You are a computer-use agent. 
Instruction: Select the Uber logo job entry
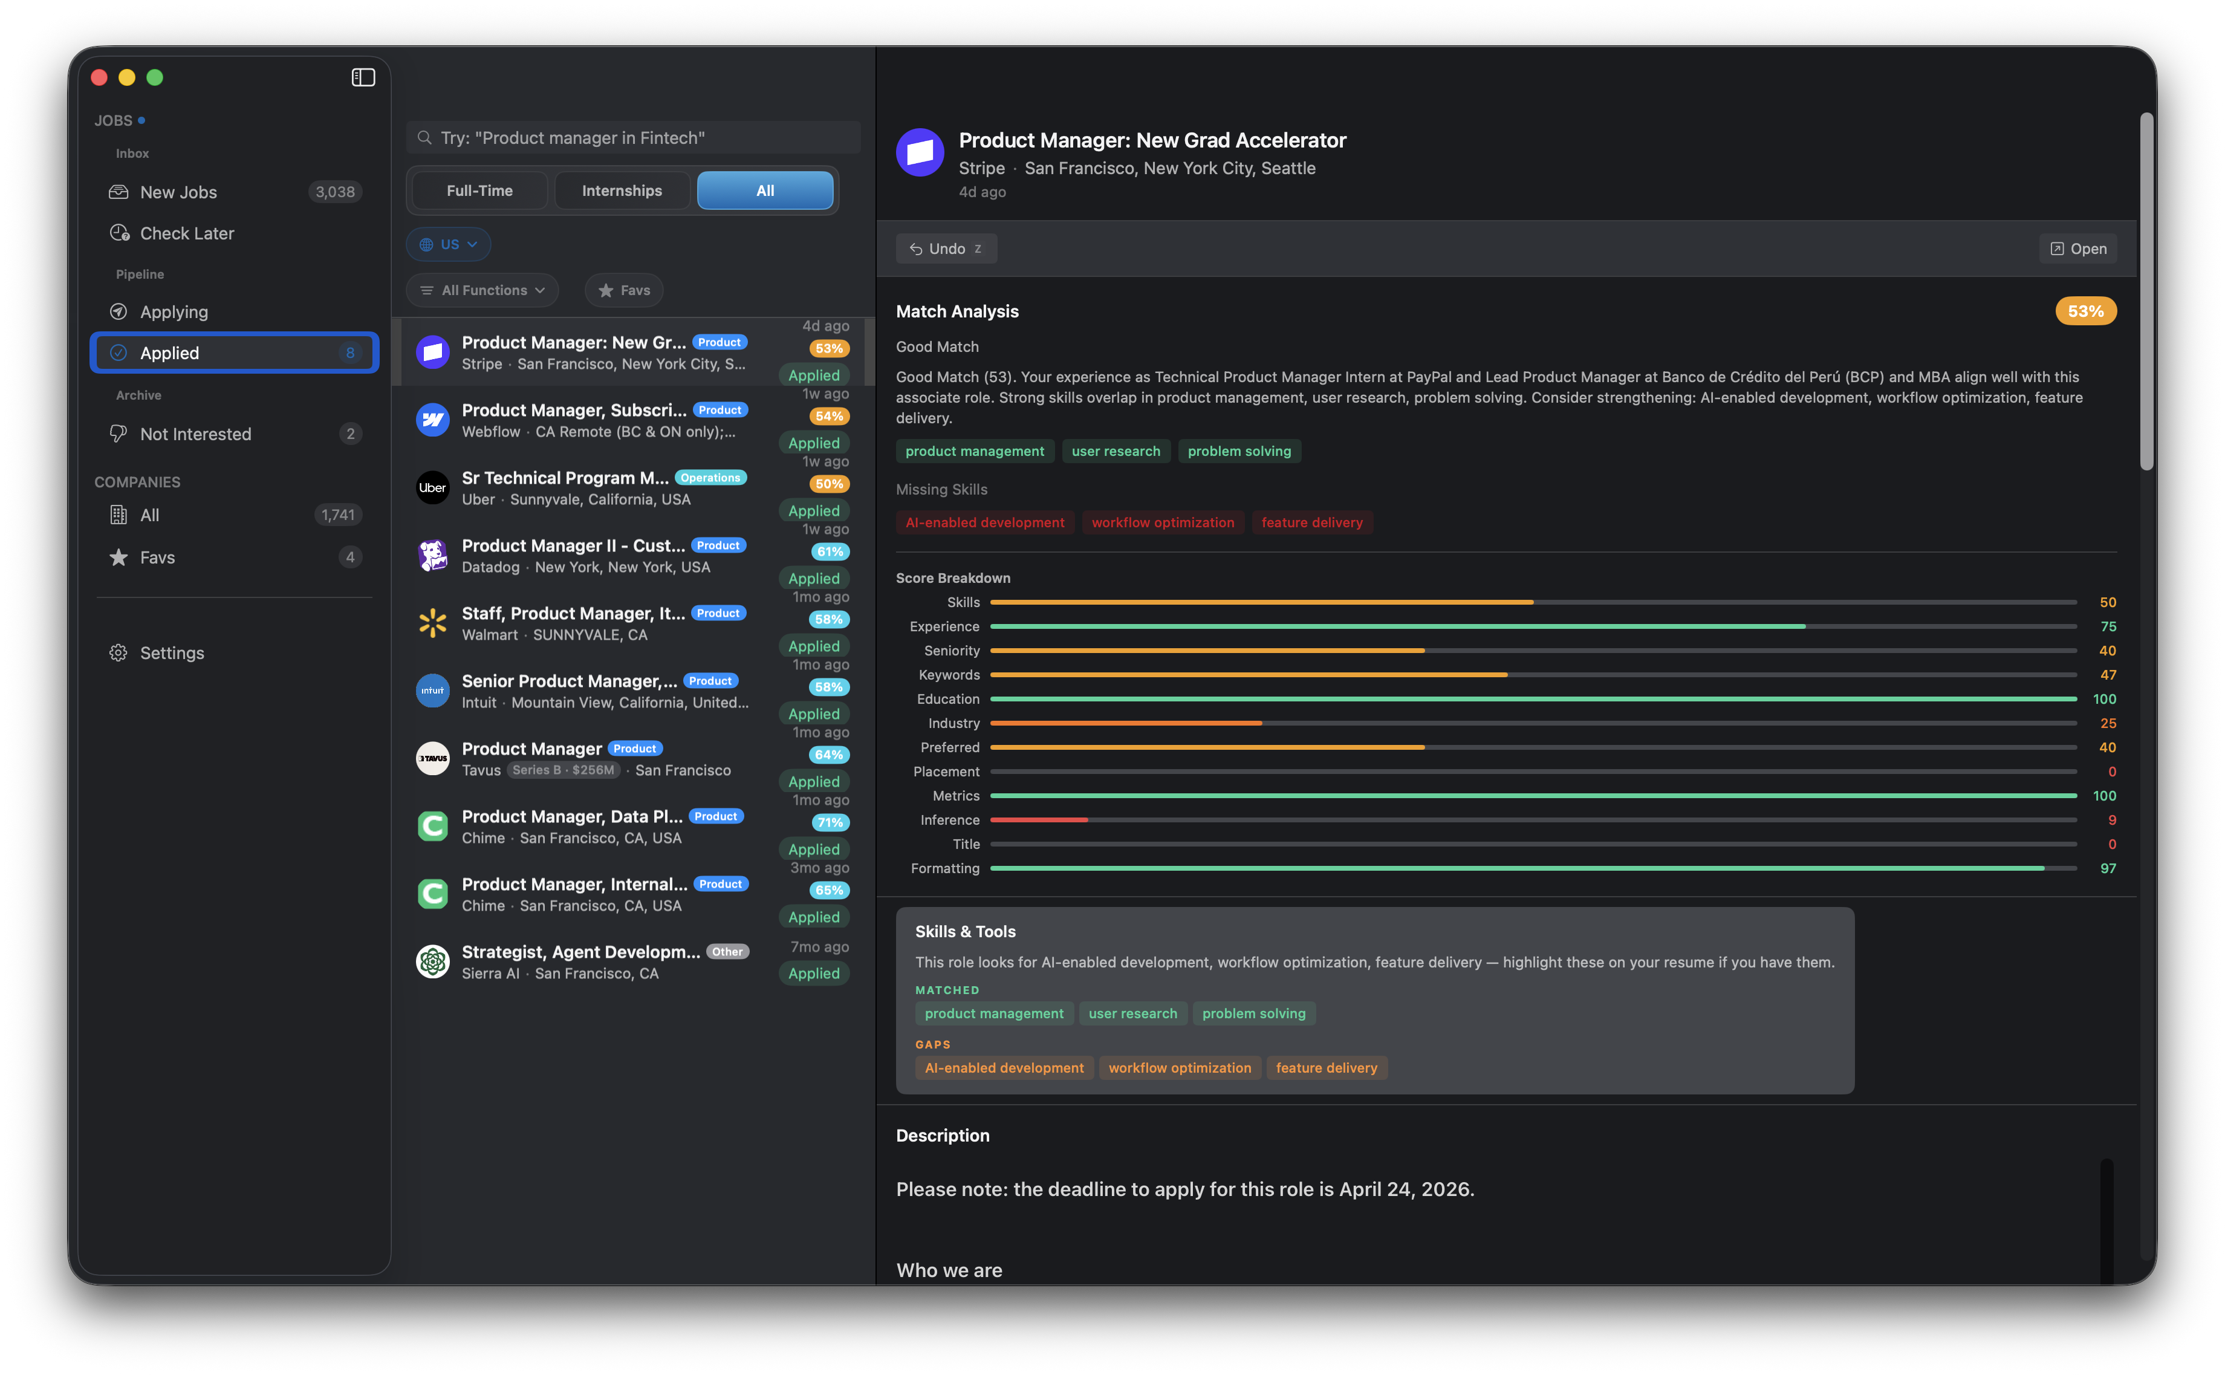pos(433,487)
